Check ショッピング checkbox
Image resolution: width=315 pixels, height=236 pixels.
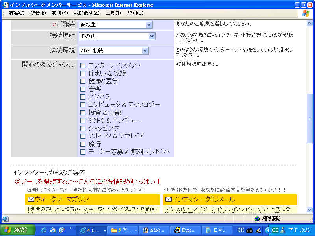(x=83, y=128)
